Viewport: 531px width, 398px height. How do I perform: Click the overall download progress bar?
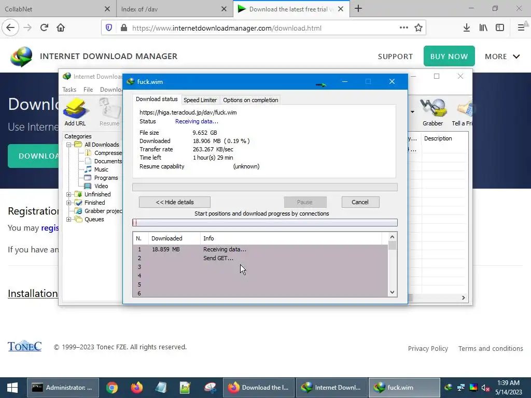(265, 187)
